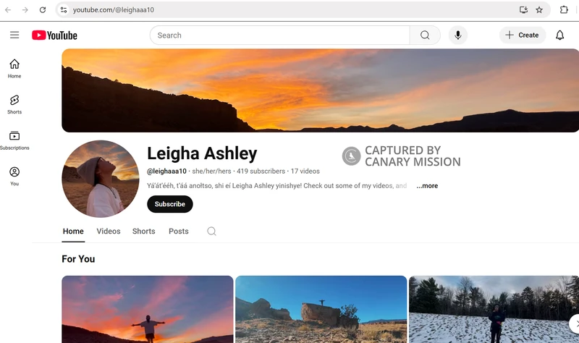
Task: Open the notifications bell
Action: [x=559, y=35]
